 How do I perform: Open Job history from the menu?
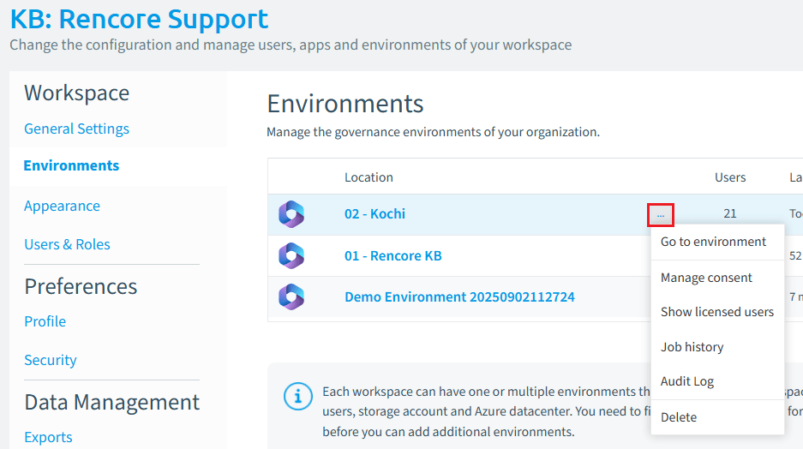pyautogui.click(x=692, y=347)
